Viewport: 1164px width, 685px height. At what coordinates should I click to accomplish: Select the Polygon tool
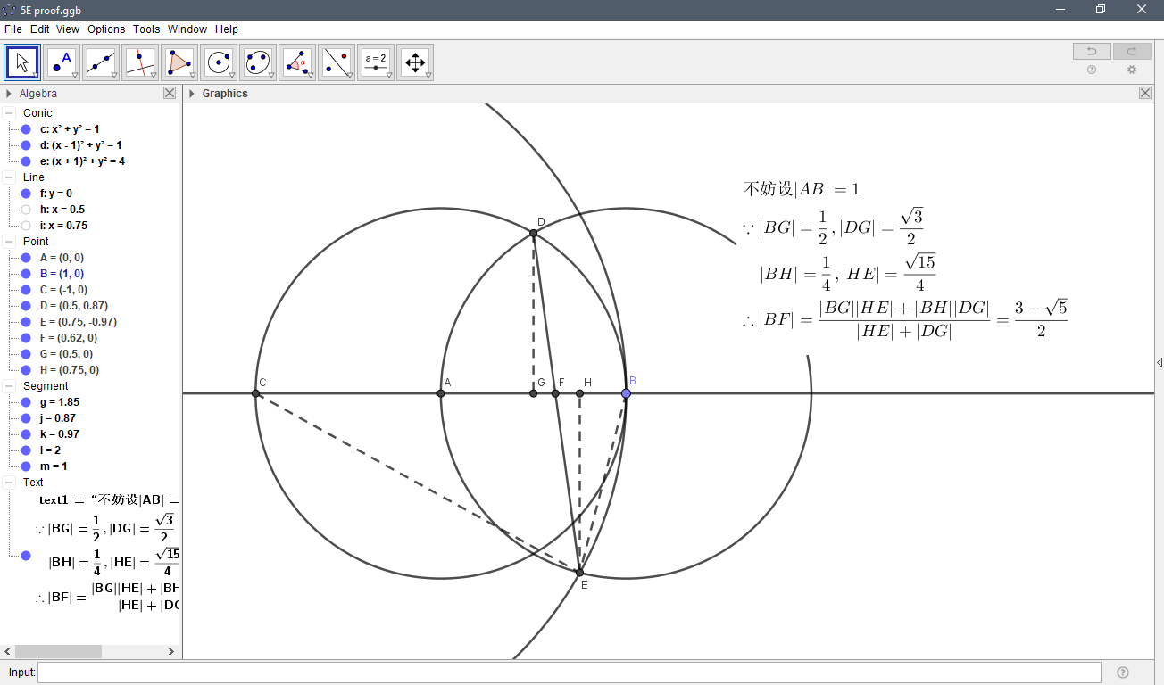pos(180,62)
